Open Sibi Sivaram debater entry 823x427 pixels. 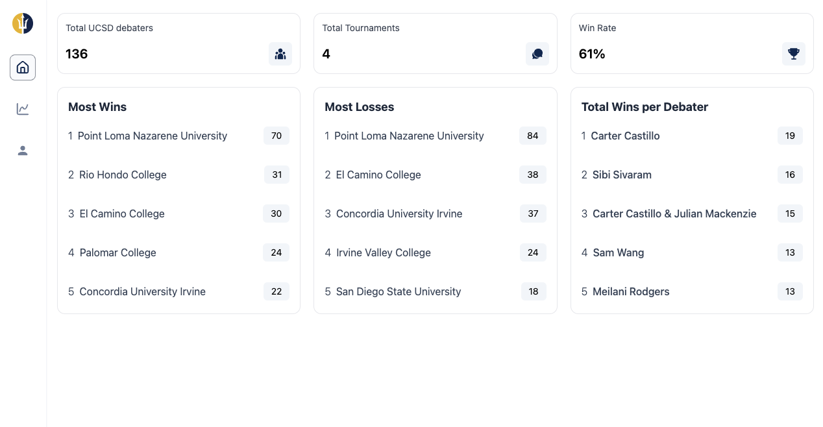622,175
